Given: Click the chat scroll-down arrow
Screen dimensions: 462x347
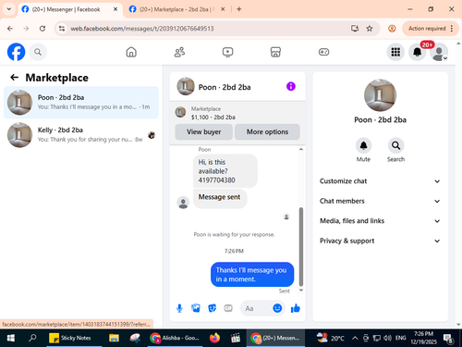Looking at the screenshot, I should pos(301,290).
